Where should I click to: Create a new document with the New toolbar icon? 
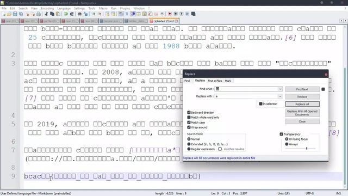(4, 14)
